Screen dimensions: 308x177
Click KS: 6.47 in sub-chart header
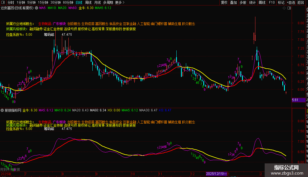coord(165,110)
